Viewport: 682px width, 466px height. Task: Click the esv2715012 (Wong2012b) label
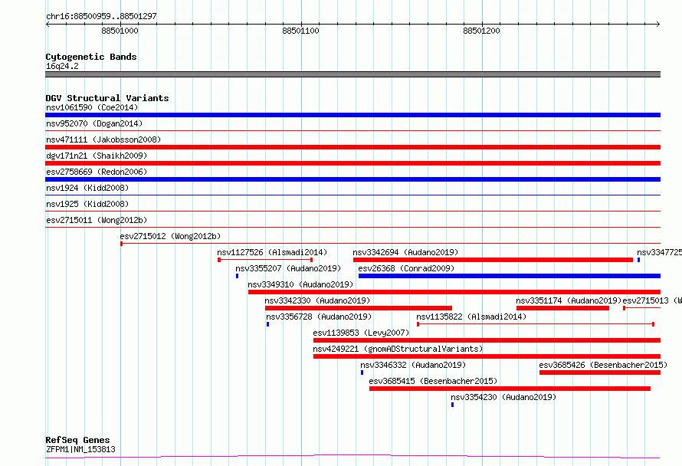[x=170, y=236]
